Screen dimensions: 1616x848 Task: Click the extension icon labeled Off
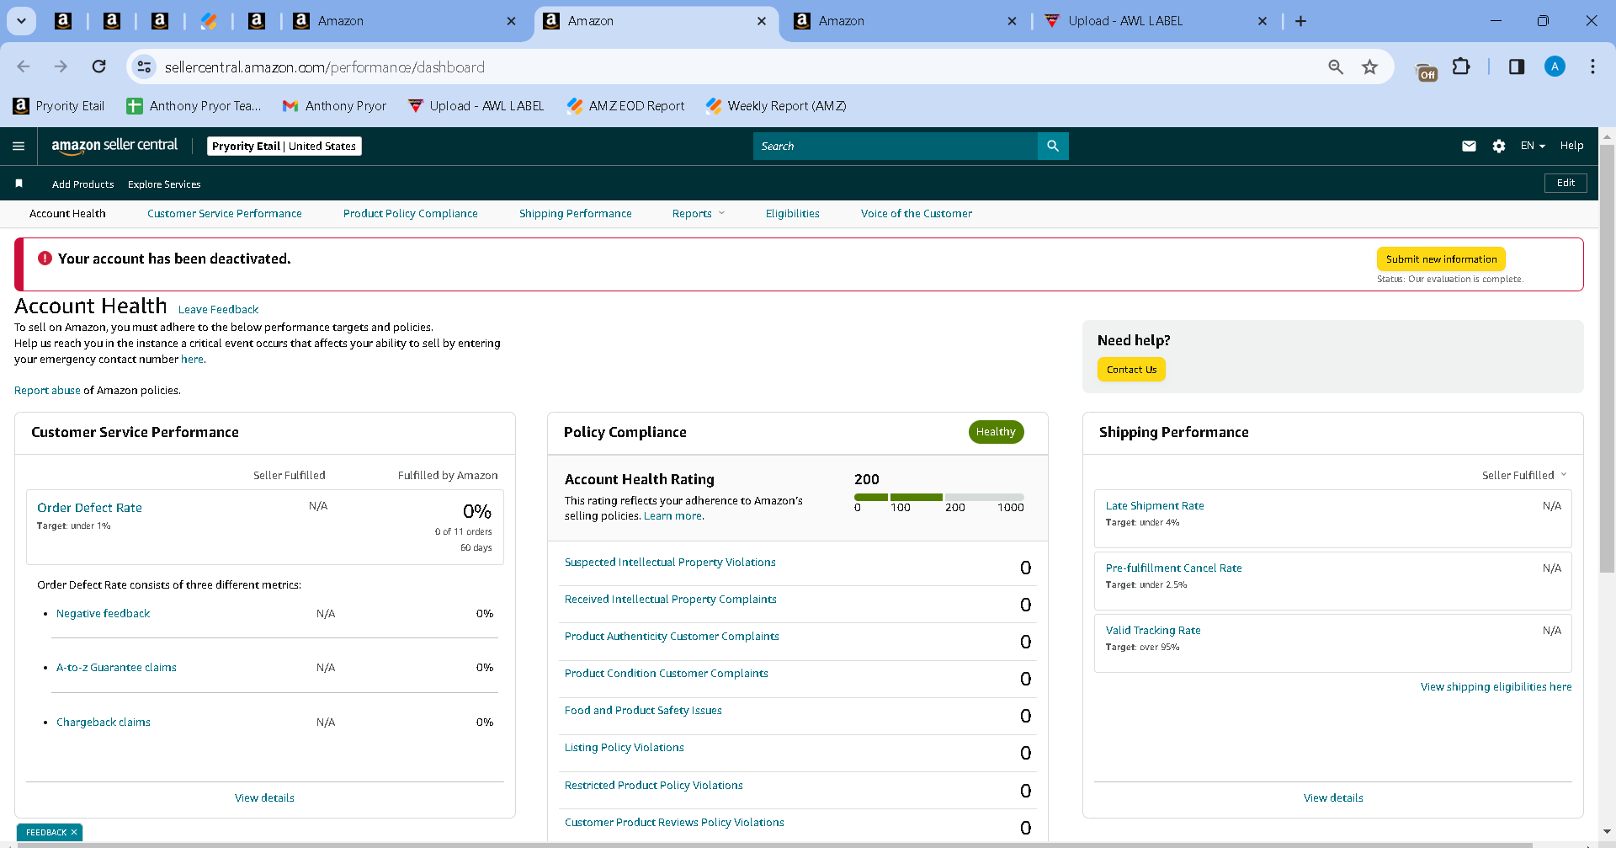point(1427,72)
